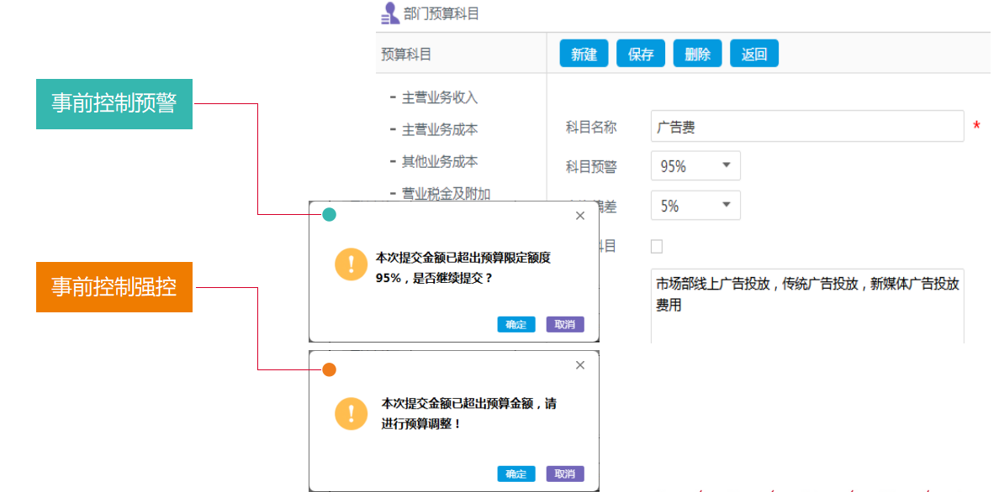The height and width of the screenshot is (492, 999).
Task: Click the 科目名称 label
Action: [x=591, y=127]
